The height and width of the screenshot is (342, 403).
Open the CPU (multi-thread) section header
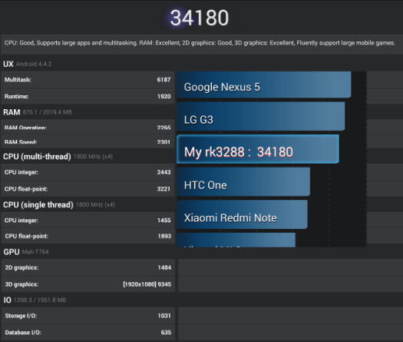pos(58,157)
